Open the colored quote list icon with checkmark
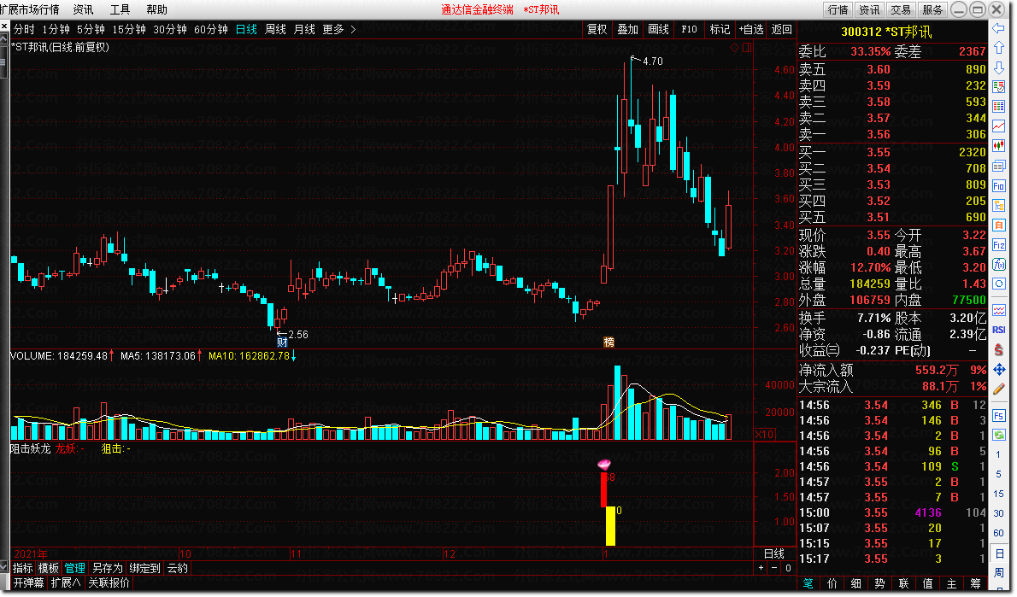The width and height of the screenshot is (1017, 597). [999, 87]
